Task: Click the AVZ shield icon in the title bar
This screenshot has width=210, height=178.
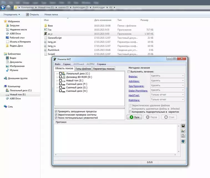Action: tap(55, 59)
